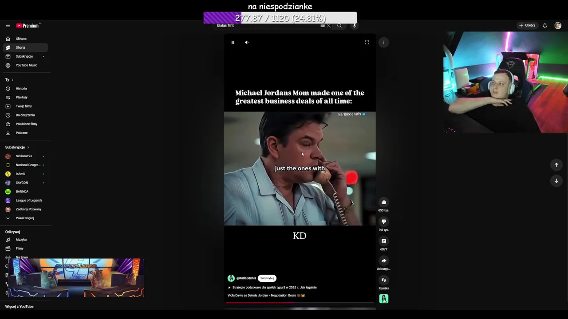568x319 pixels.
Task: Click the magnifier search button
Action: point(339,26)
